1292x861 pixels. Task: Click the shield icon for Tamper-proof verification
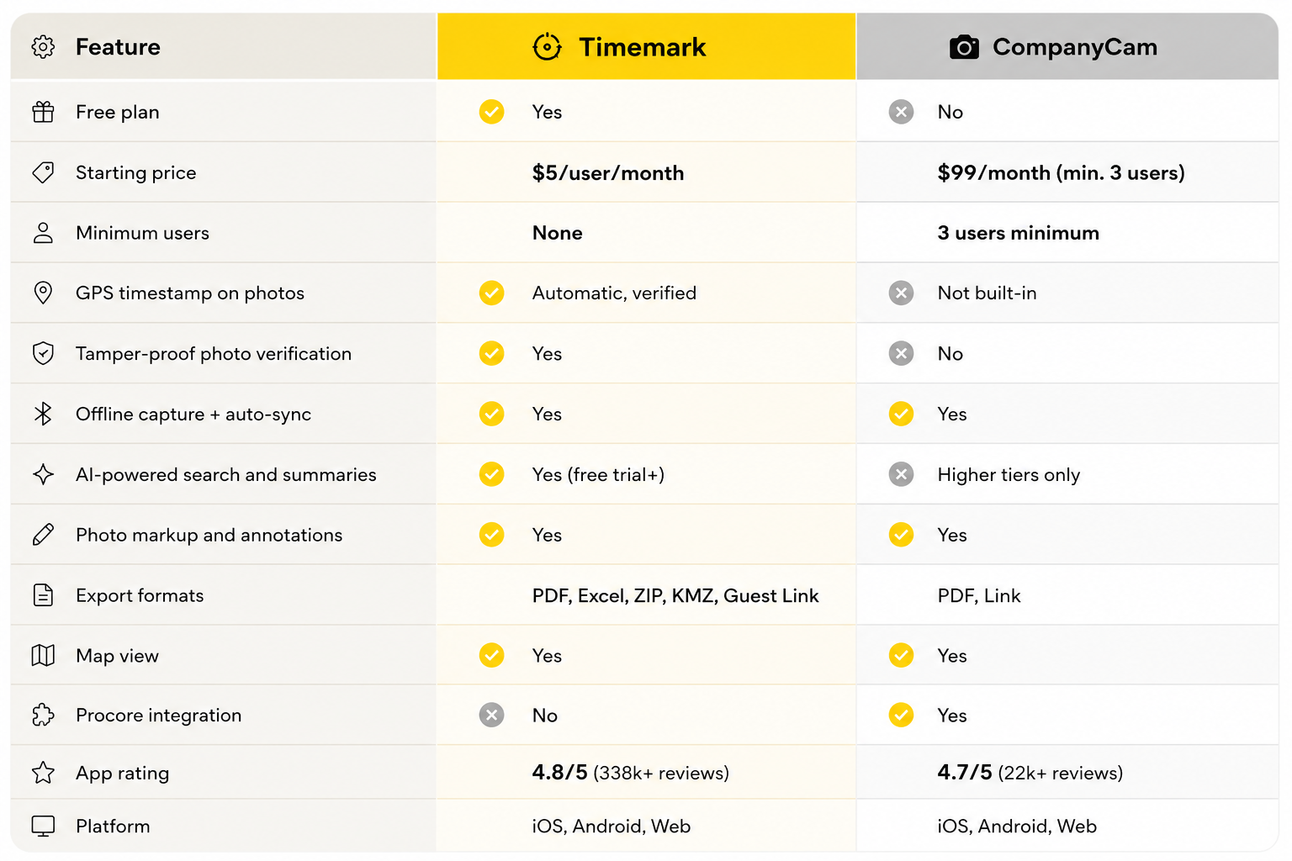click(x=43, y=353)
